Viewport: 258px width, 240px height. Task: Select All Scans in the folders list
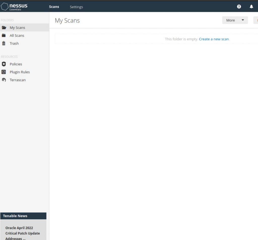pyautogui.click(x=17, y=35)
